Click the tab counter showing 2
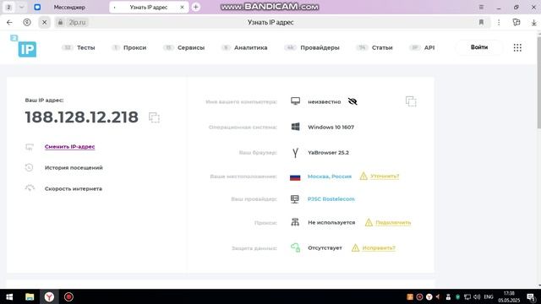The image size is (541, 304). click(8, 7)
